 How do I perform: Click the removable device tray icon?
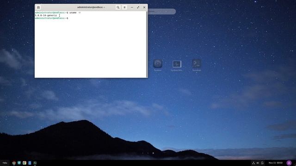click(262, 163)
